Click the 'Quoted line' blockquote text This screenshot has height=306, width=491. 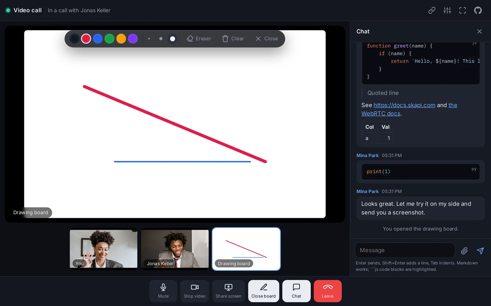coord(383,93)
